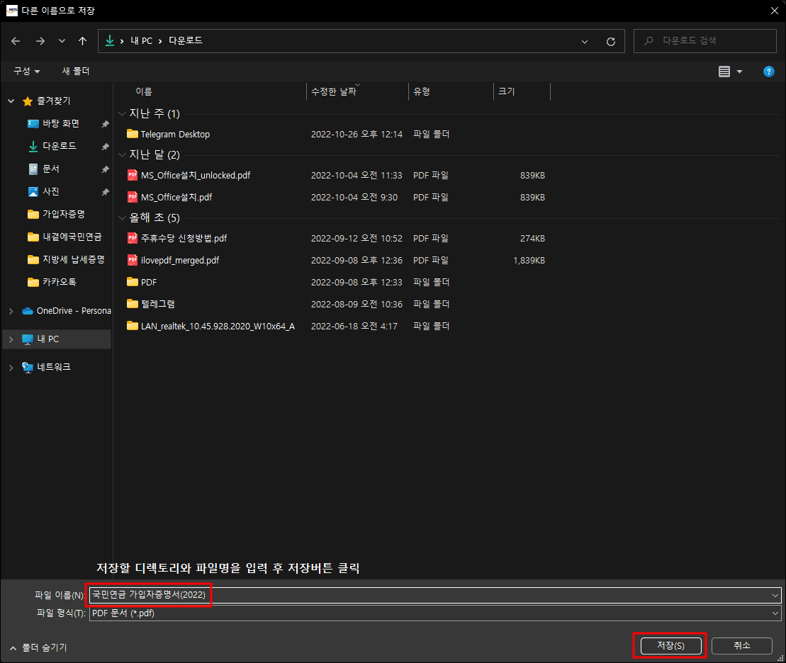Image resolution: width=786 pixels, height=663 pixels.
Task: Click the download icon in address bar
Action: point(109,40)
